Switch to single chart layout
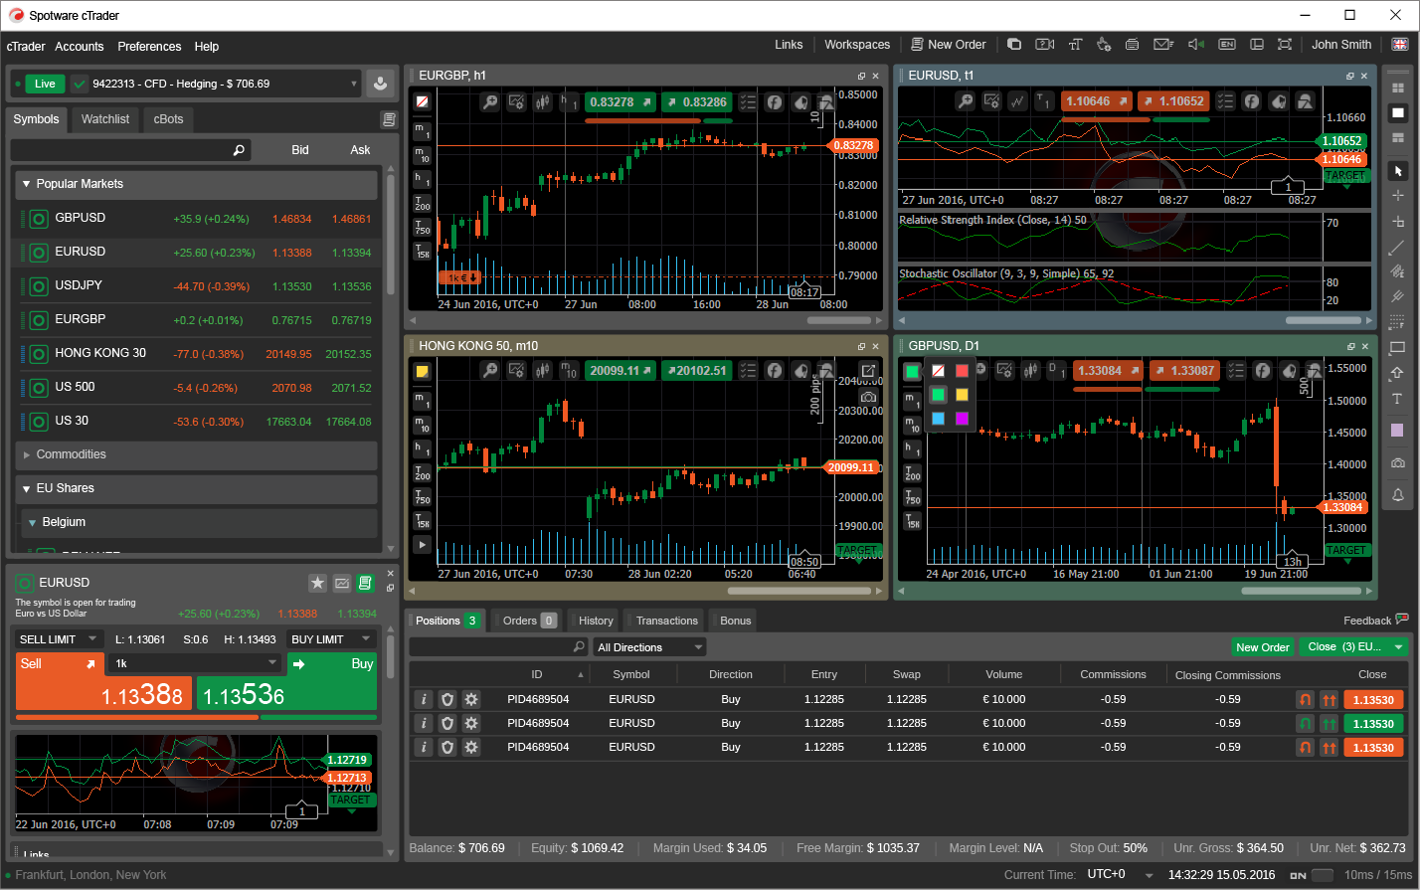Image resolution: width=1420 pixels, height=890 pixels. [x=1397, y=113]
